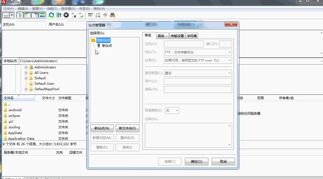Expand the All Users tree node
The height and width of the screenshot is (179, 323).
coord(26,73)
